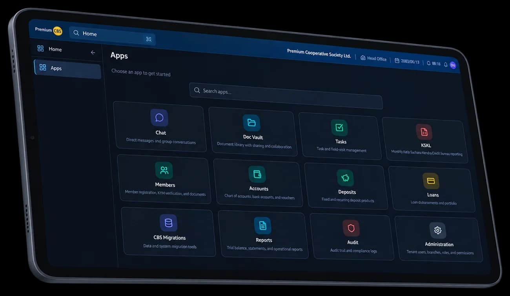This screenshot has height=296, width=510.
Task: Click the KSKL label
Action: (x=426, y=145)
